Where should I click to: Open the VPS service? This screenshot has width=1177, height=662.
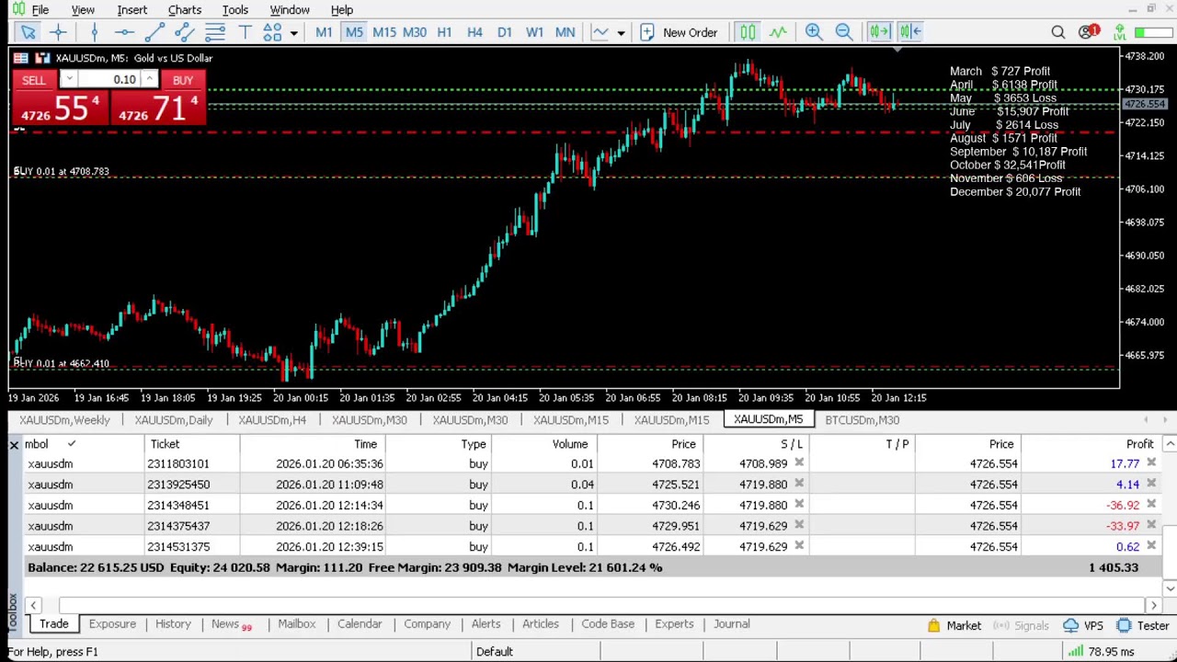tap(1083, 626)
